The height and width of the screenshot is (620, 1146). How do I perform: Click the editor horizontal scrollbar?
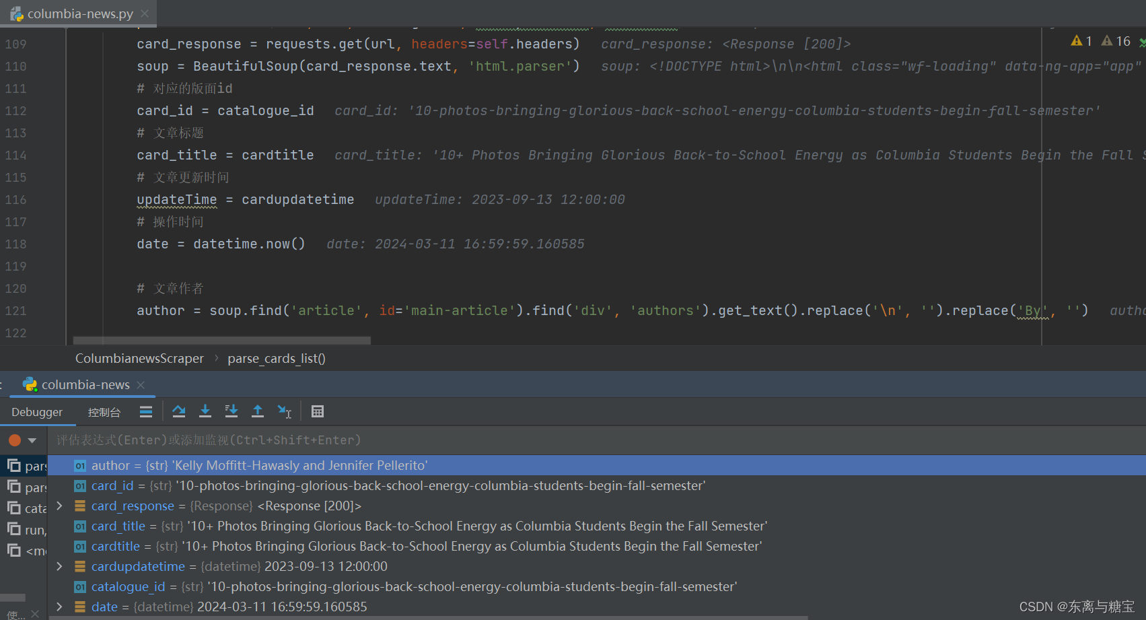click(x=221, y=340)
